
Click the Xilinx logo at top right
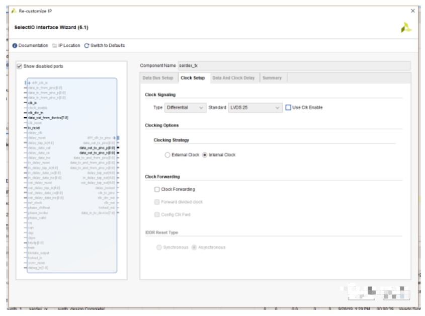pos(406,28)
